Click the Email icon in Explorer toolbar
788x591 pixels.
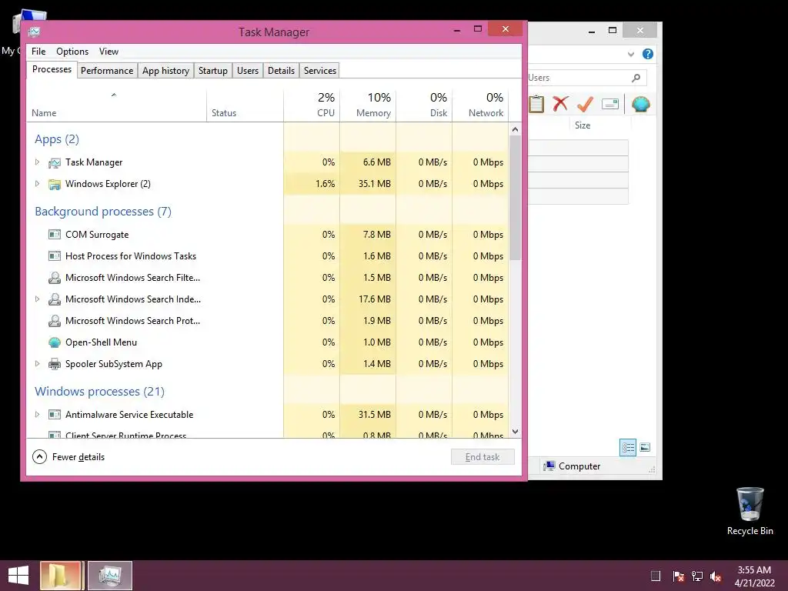point(610,104)
